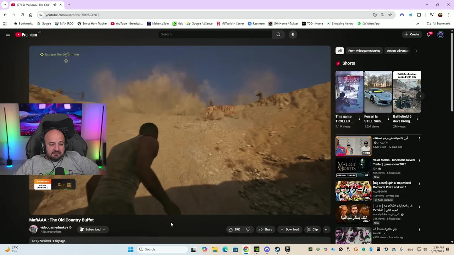Open Discord from the taskbar

click(267, 249)
